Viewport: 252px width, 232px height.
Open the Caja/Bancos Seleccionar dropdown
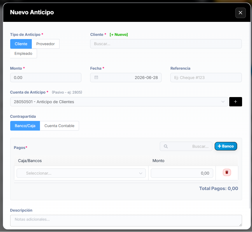pyautogui.click(x=81, y=173)
